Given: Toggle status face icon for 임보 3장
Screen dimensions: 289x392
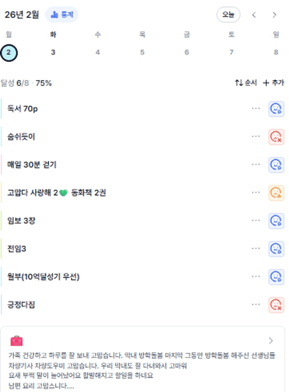Looking at the screenshot, I should point(276,221).
